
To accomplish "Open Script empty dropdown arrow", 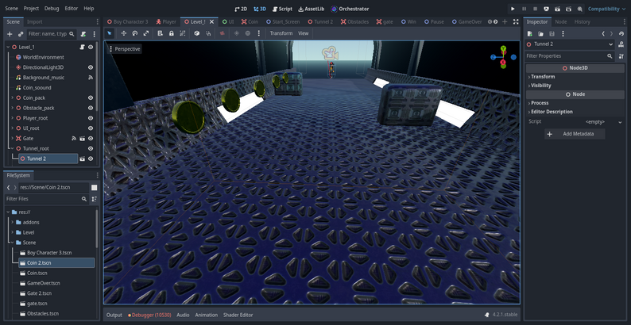I will click(620, 122).
